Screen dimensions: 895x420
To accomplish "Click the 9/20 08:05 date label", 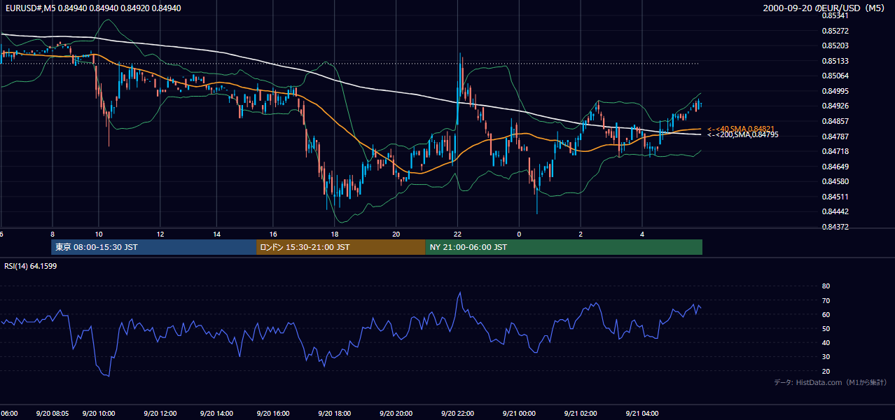I will pyautogui.click(x=53, y=413).
